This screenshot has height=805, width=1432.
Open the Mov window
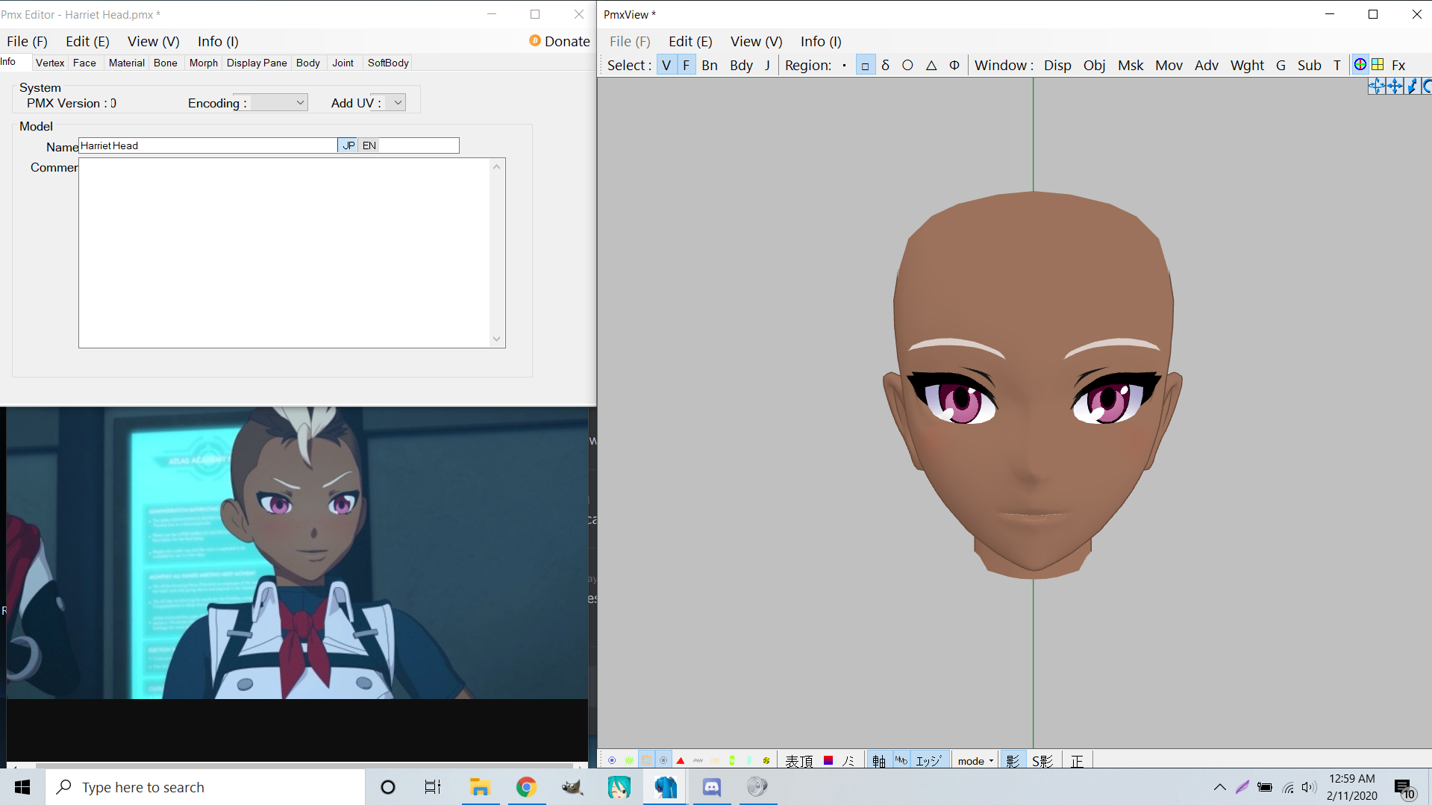click(x=1169, y=65)
